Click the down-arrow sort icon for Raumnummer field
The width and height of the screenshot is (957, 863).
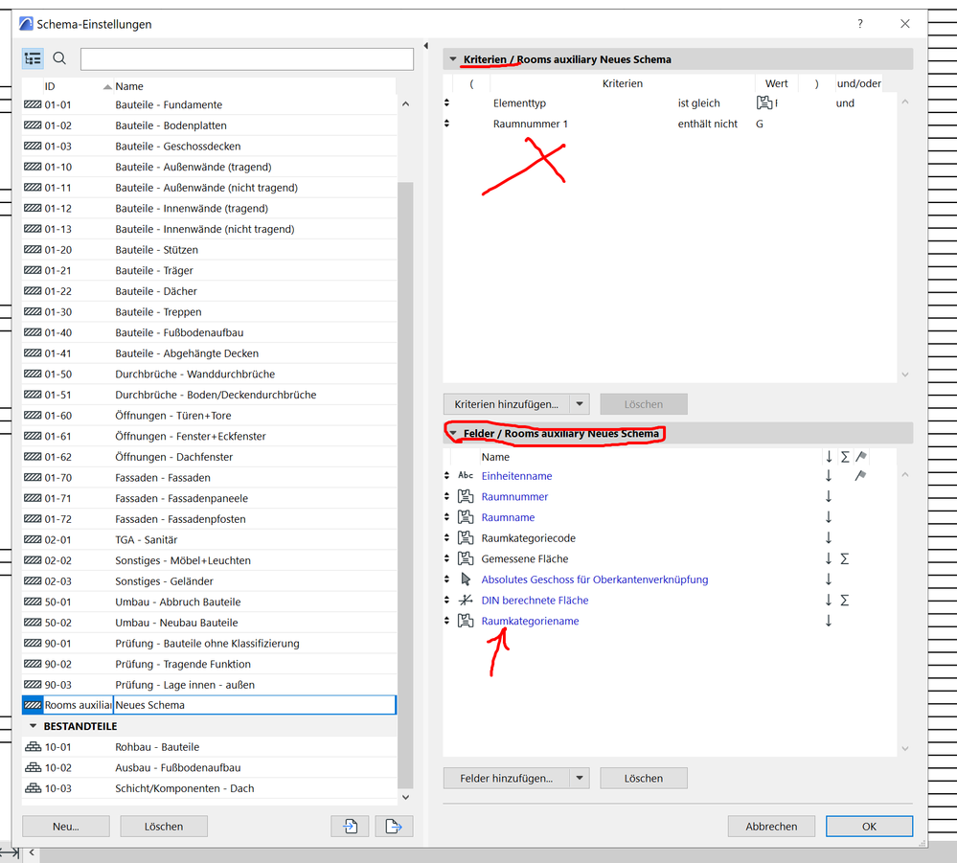pos(829,496)
